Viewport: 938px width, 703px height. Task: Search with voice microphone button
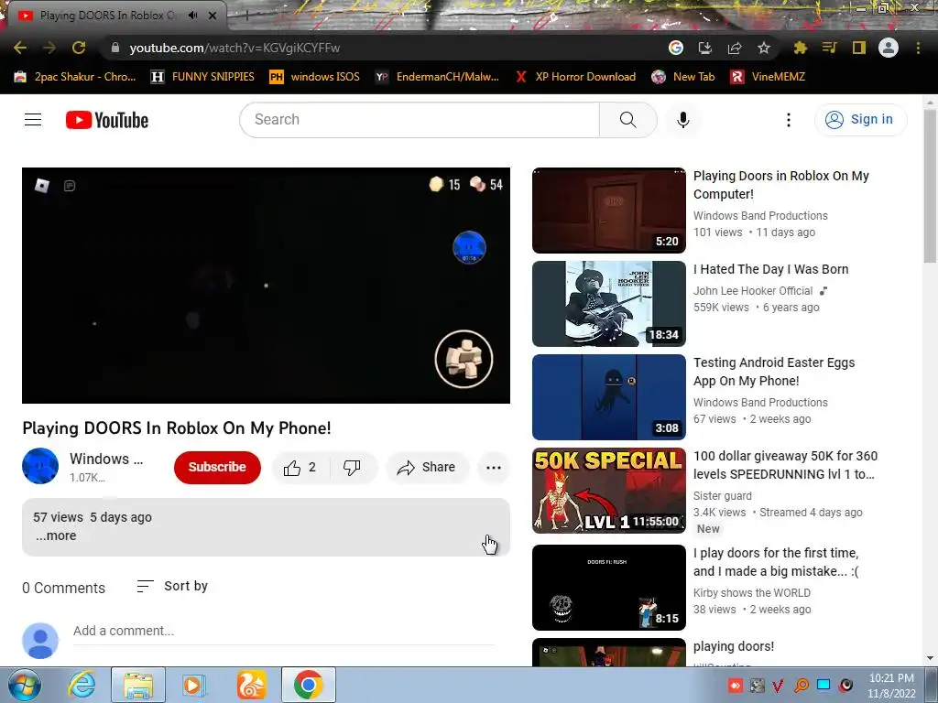(x=683, y=120)
